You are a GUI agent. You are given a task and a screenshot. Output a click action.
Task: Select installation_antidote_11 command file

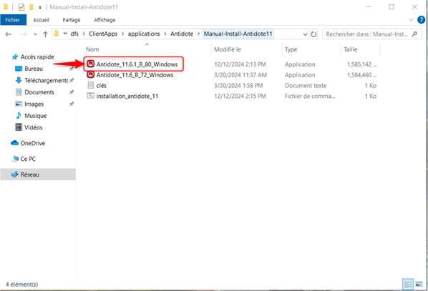pos(127,96)
